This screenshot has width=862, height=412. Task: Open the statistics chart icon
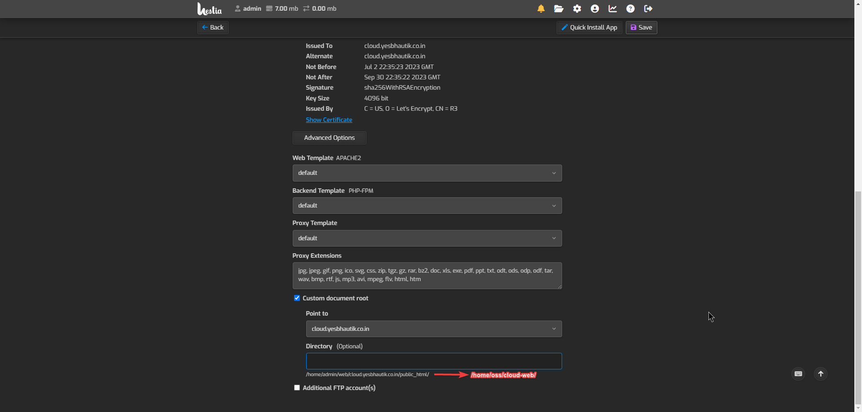click(612, 9)
